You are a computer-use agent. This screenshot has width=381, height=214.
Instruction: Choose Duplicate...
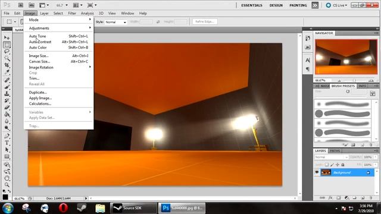tap(58, 93)
